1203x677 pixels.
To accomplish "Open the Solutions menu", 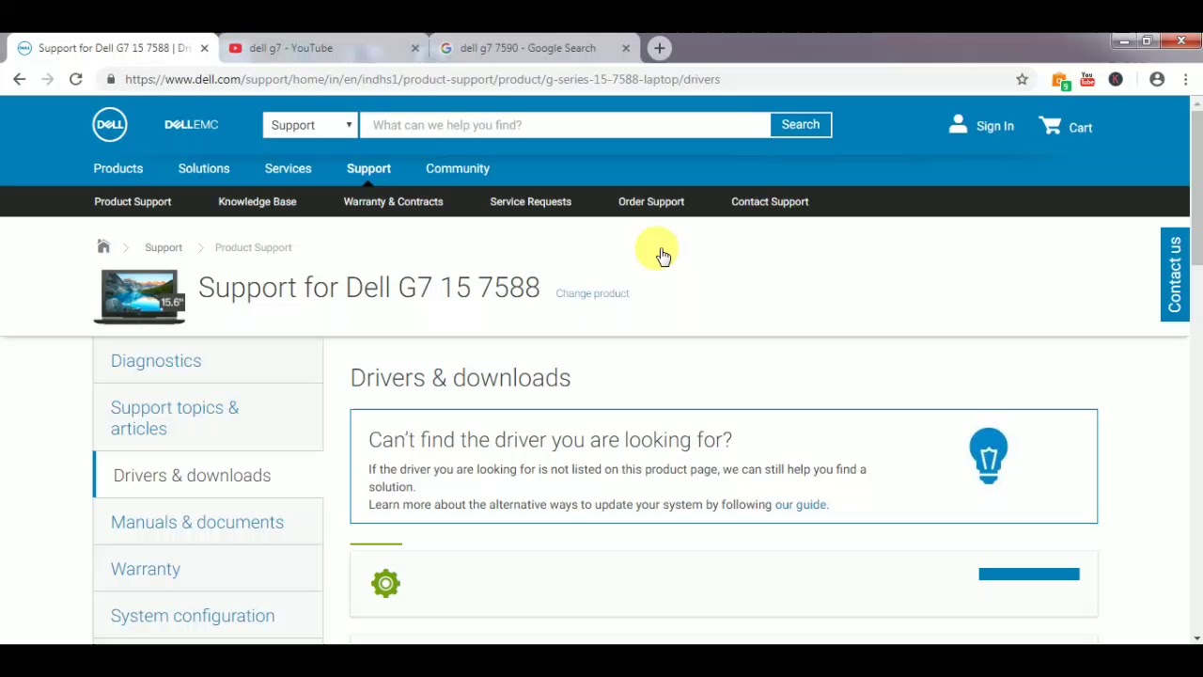I will coord(204,168).
